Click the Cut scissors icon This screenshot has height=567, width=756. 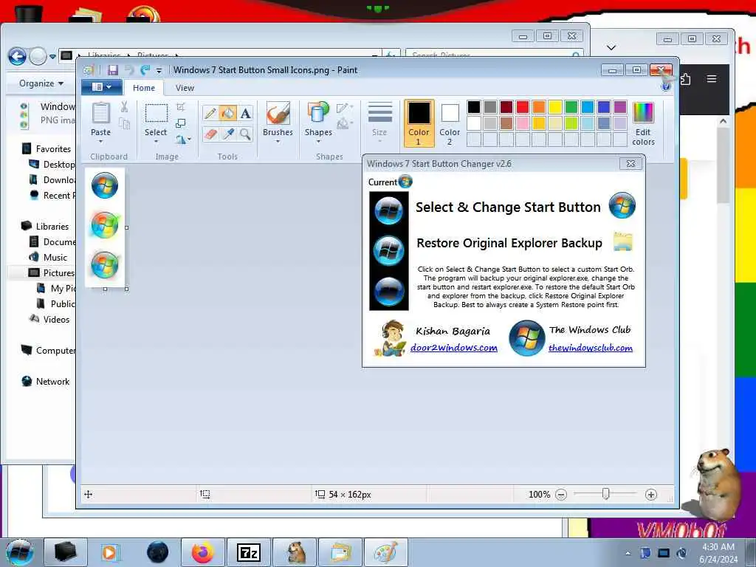[x=124, y=107]
